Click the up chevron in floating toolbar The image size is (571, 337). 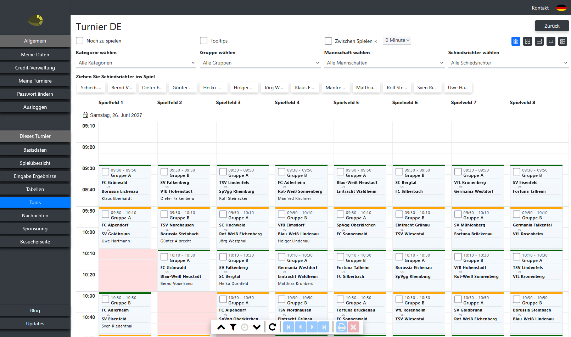pos(221,327)
